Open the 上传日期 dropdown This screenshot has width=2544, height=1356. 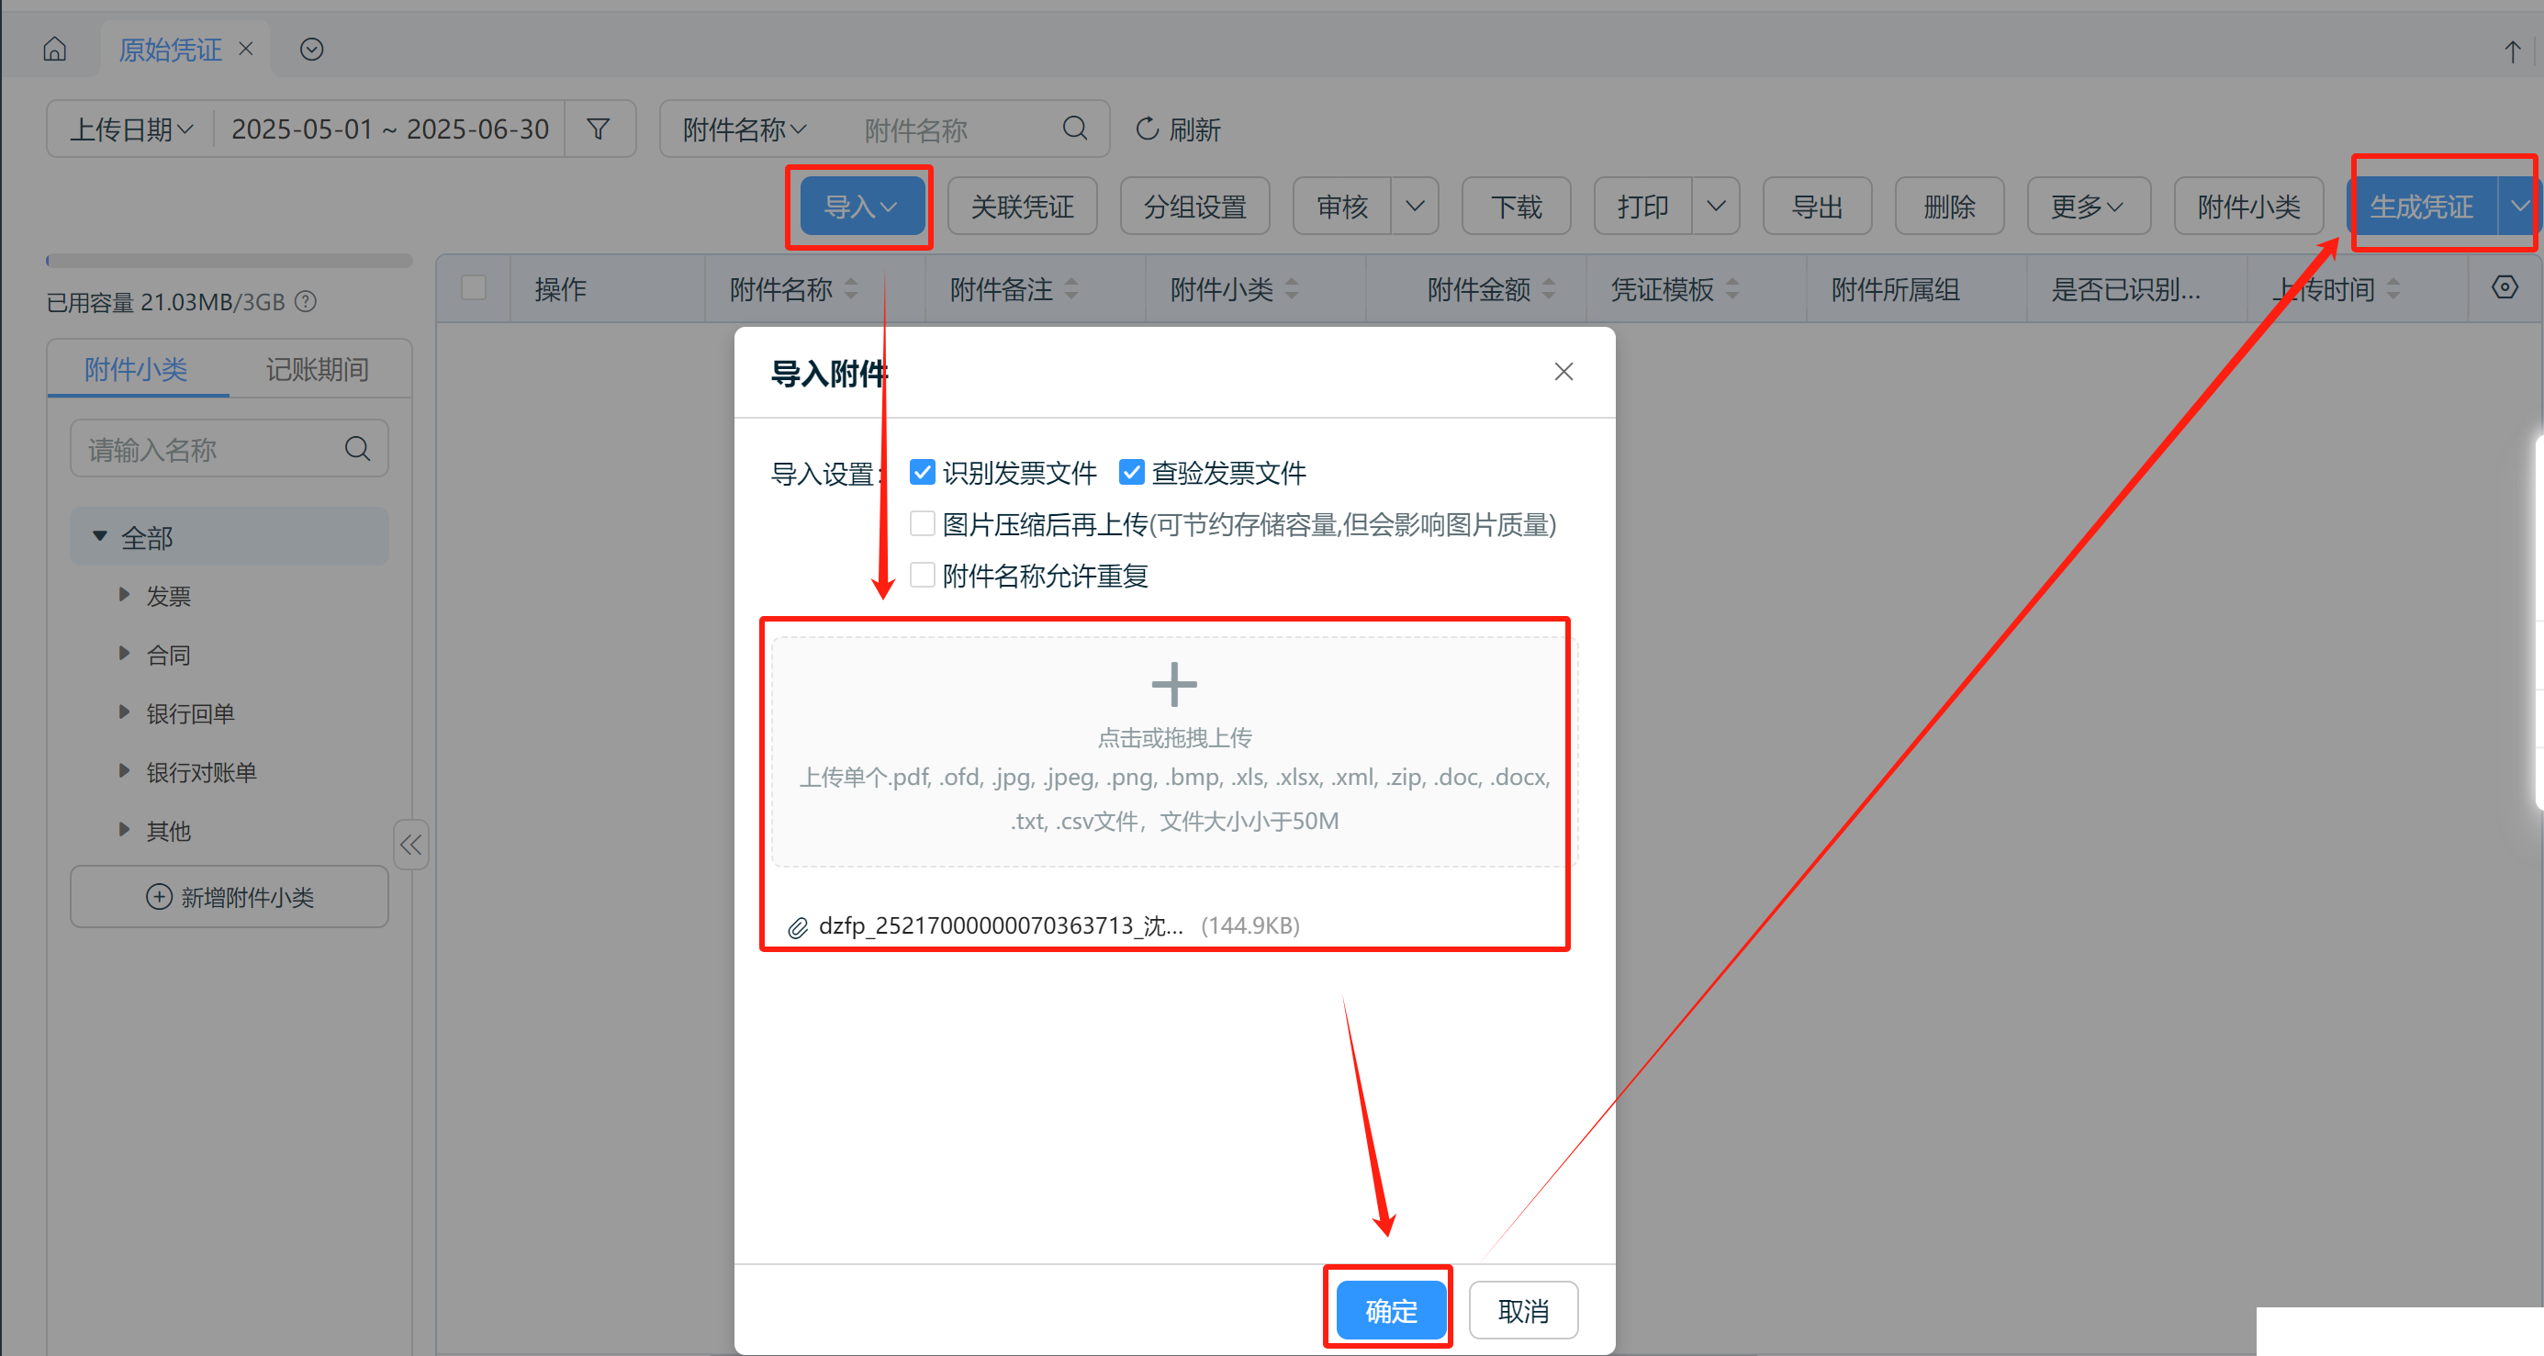pyautogui.click(x=130, y=129)
